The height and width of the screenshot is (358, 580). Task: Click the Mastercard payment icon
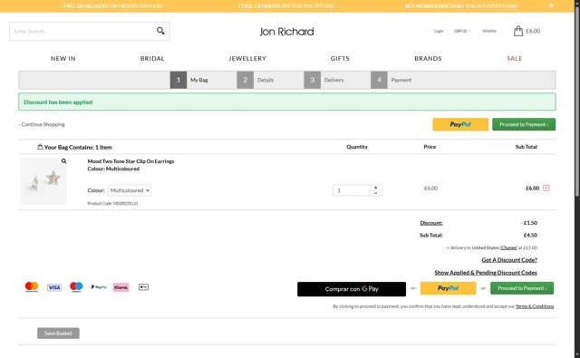32,286
